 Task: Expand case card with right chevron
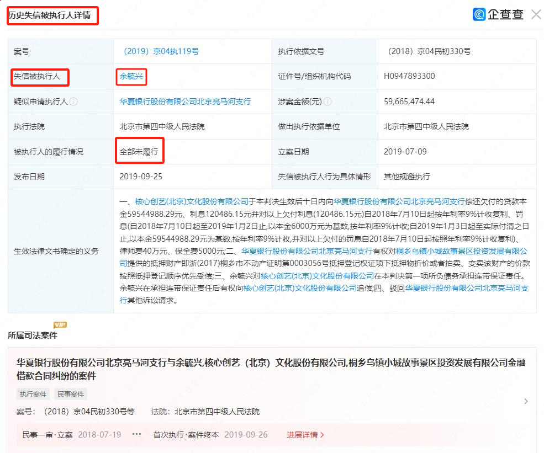click(526, 401)
